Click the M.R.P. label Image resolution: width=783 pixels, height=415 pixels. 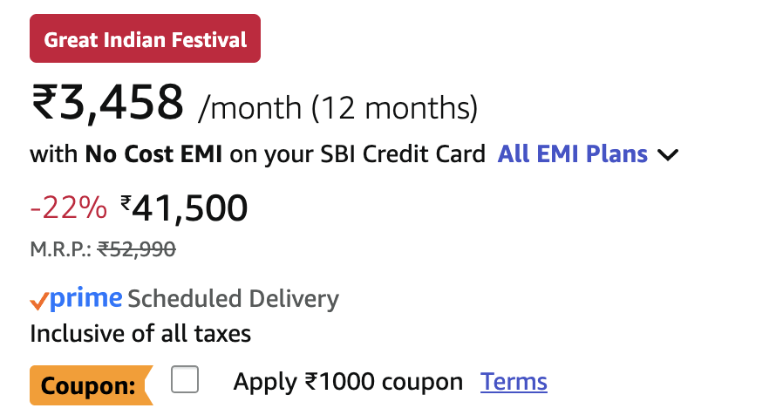(x=61, y=249)
